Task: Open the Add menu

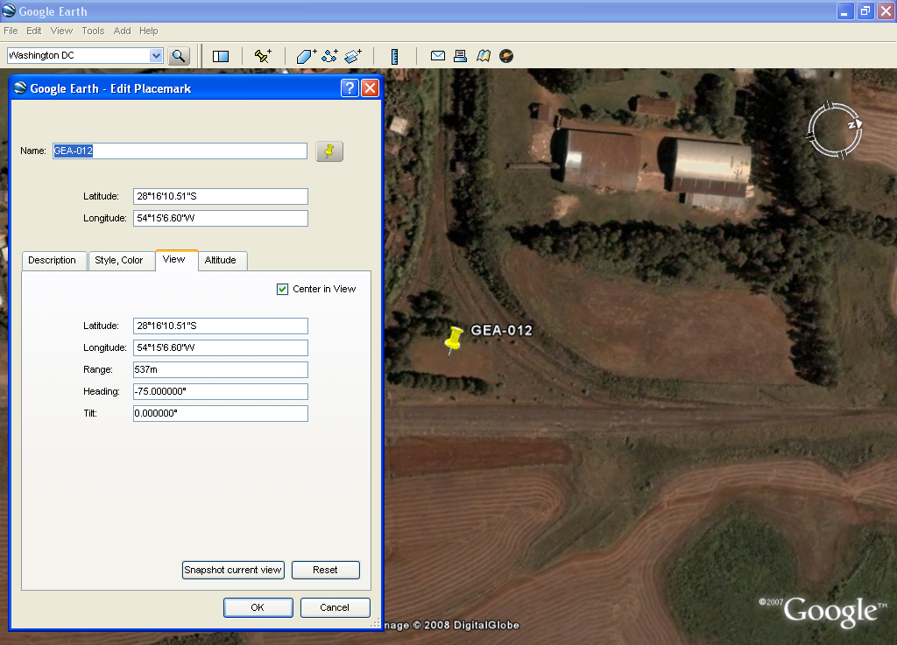Action: point(122,31)
